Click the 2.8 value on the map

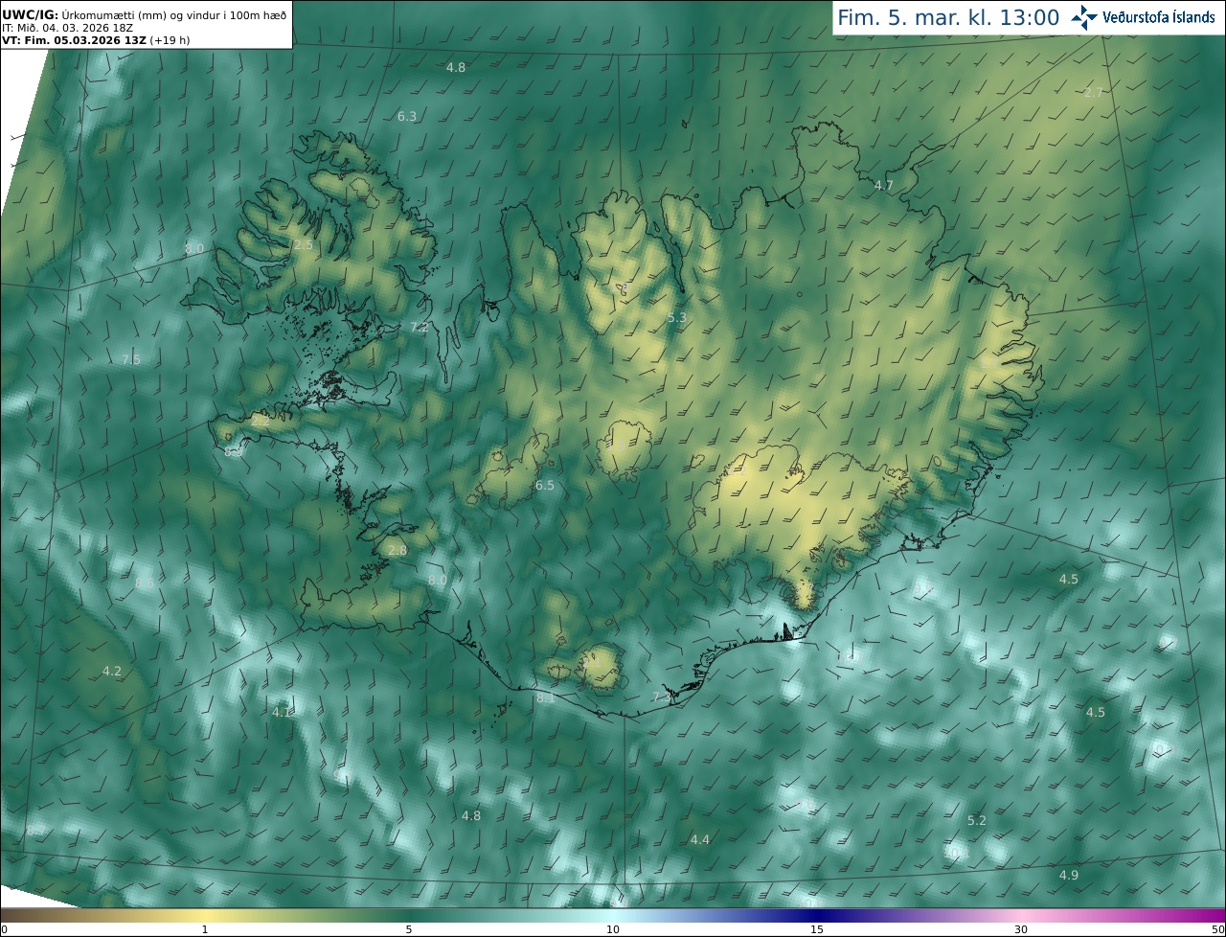coord(397,551)
